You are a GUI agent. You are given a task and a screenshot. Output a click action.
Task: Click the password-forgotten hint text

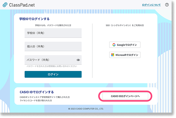pos(52,66)
